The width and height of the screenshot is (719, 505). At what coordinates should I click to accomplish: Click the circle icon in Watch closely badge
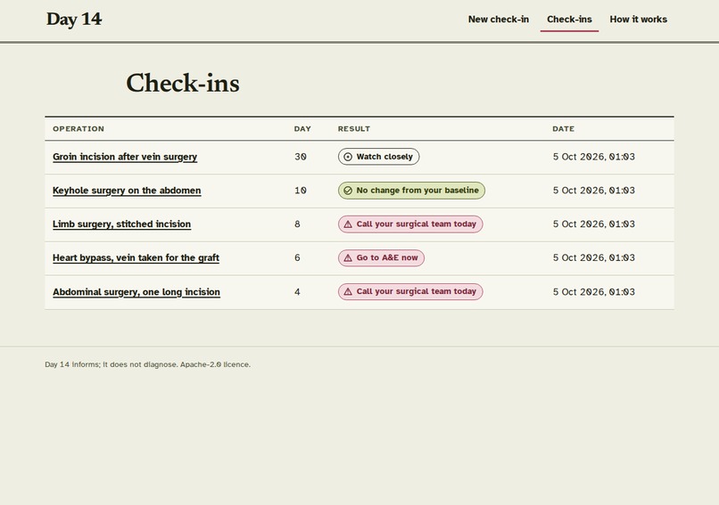348,157
